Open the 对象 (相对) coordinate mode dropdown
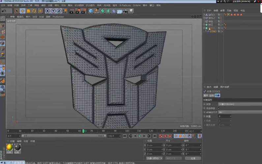 pyautogui.click(x=154, y=158)
